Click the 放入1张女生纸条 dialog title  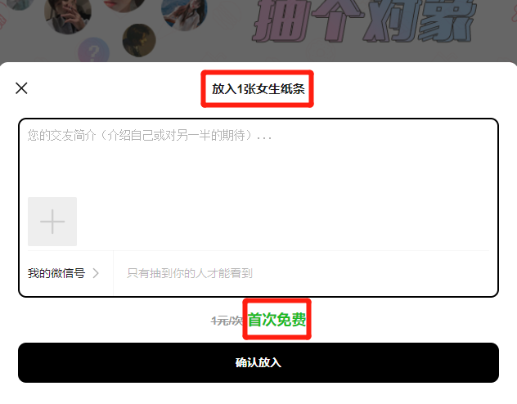258,88
